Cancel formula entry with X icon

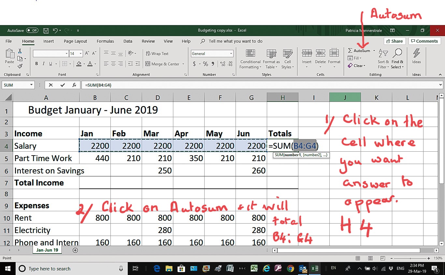(51, 85)
